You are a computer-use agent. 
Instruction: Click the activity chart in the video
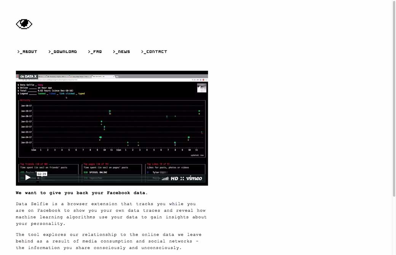[x=112, y=127]
